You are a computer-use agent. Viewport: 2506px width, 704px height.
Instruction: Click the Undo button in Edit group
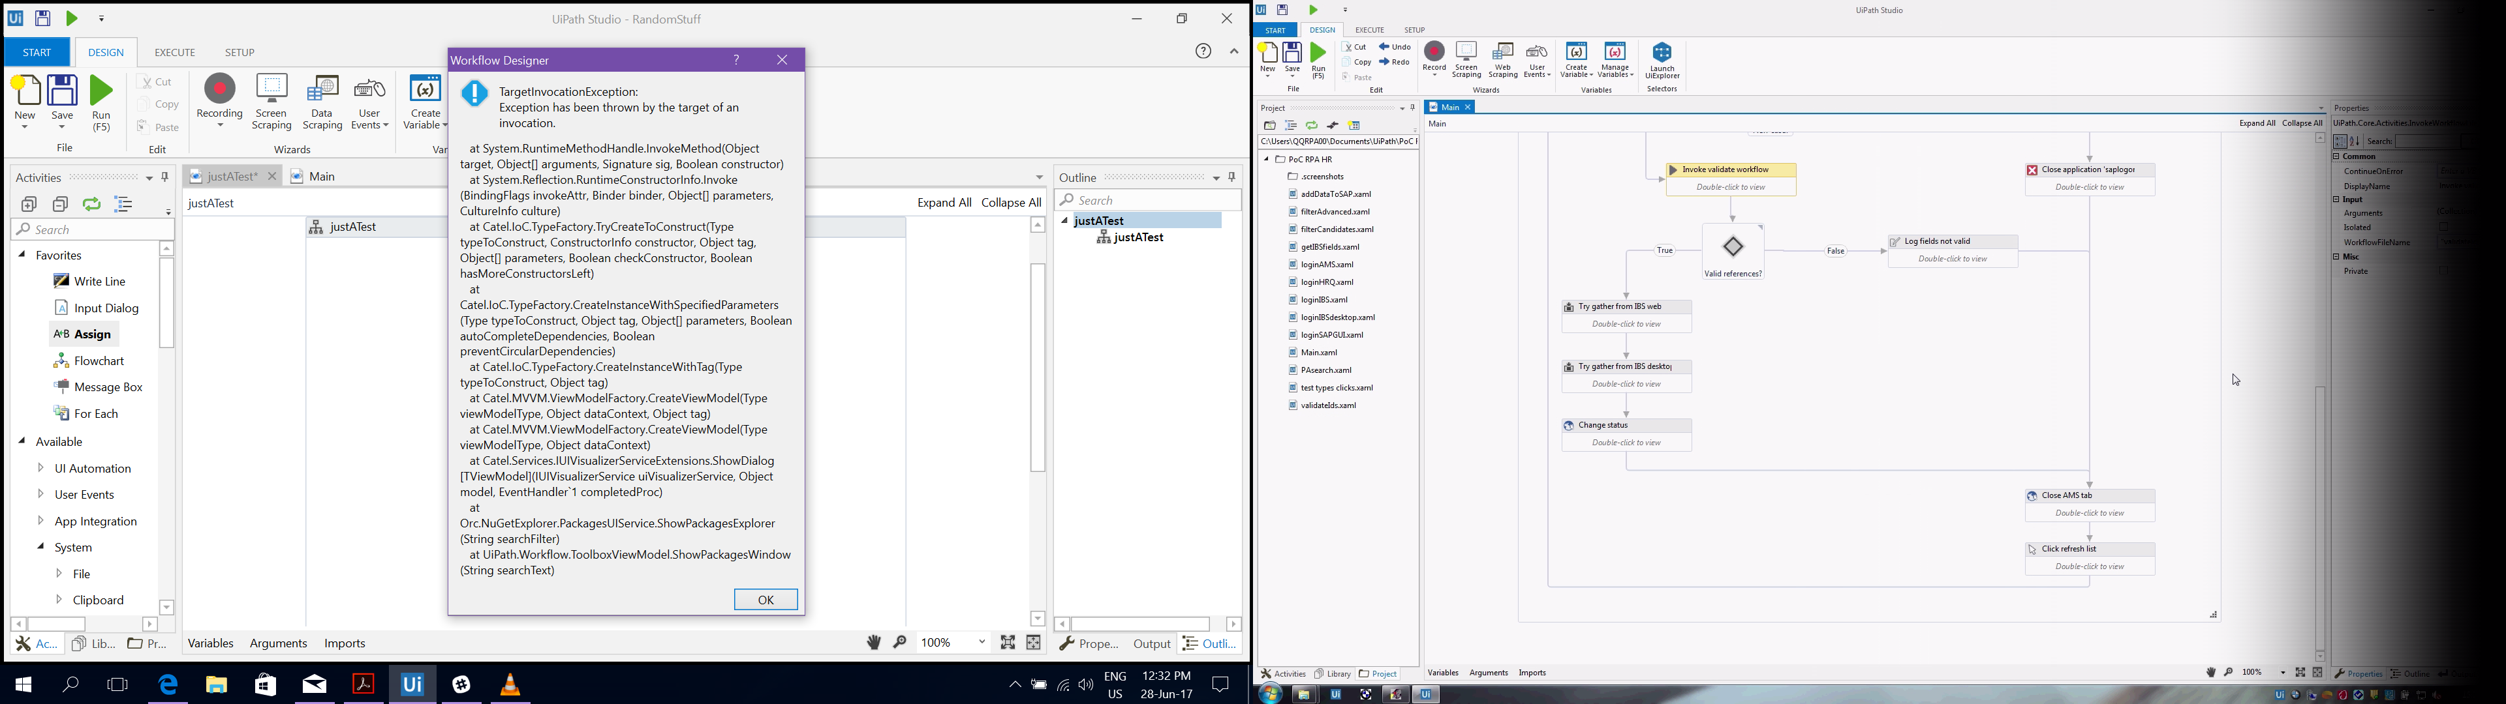pyautogui.click(x=1395, y=47)
